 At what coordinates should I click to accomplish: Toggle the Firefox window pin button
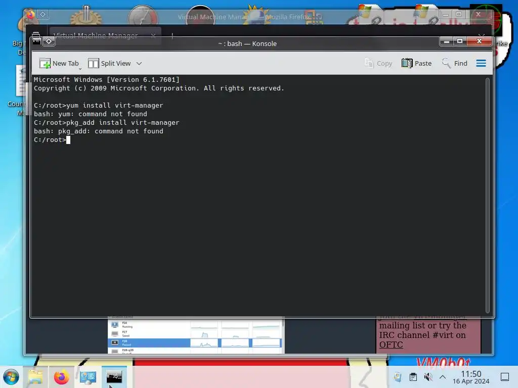click(x=43, y=15)
